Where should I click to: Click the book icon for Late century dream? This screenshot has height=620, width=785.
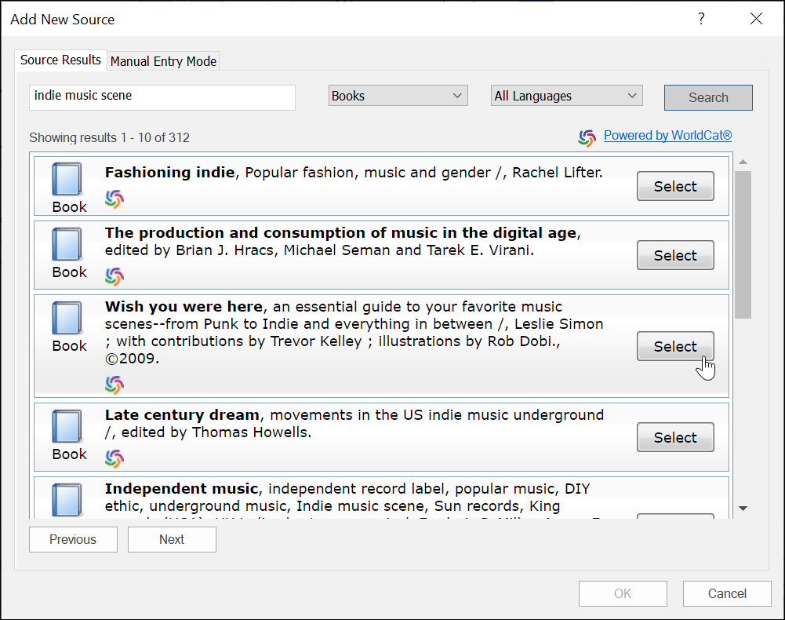(67, 427)
